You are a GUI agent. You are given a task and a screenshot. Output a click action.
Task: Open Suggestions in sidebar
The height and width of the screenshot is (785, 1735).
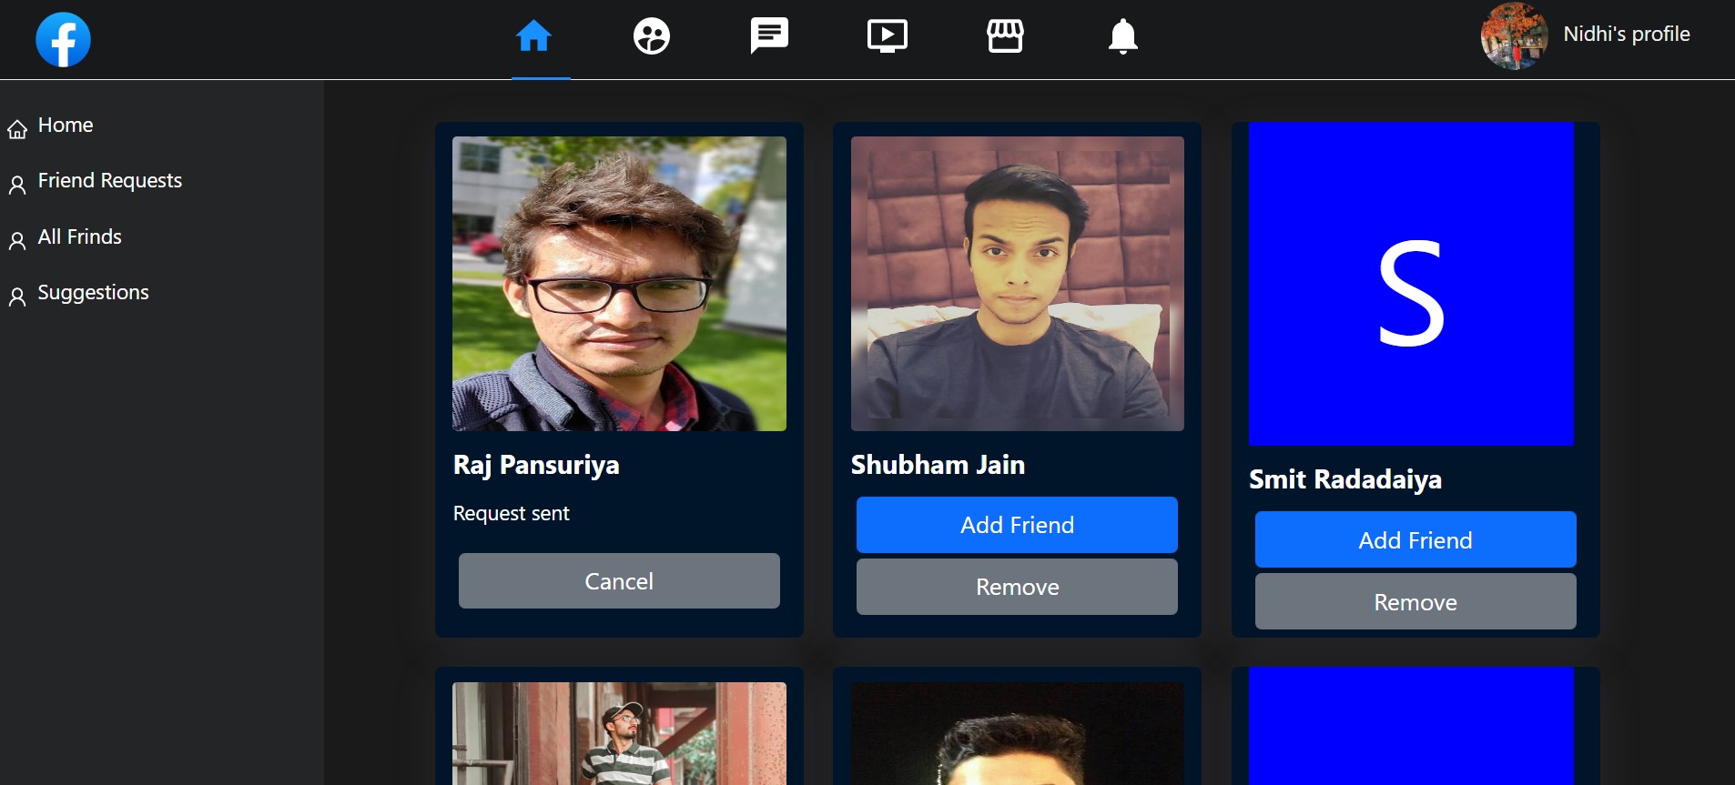coord(94,293)
